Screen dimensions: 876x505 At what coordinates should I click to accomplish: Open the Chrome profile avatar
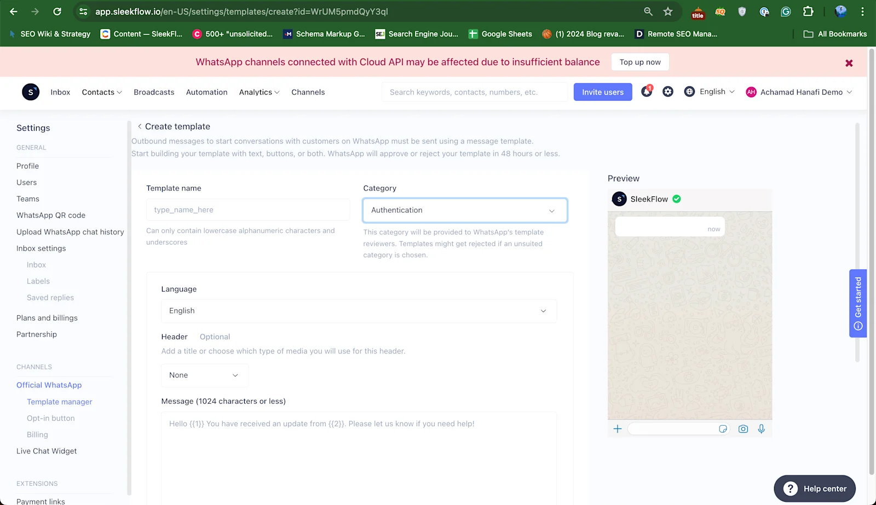[840, 11]
